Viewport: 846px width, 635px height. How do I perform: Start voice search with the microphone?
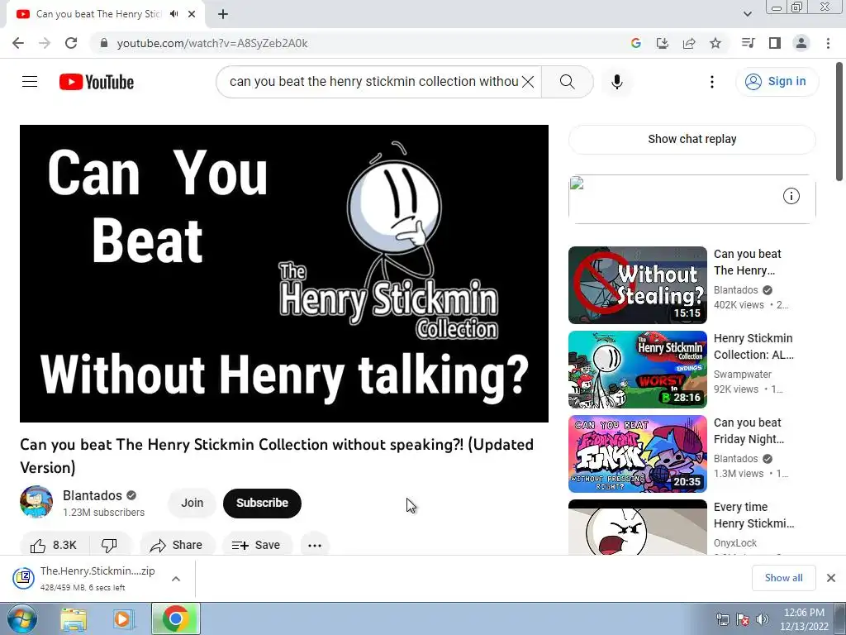[x=616, y=82]
